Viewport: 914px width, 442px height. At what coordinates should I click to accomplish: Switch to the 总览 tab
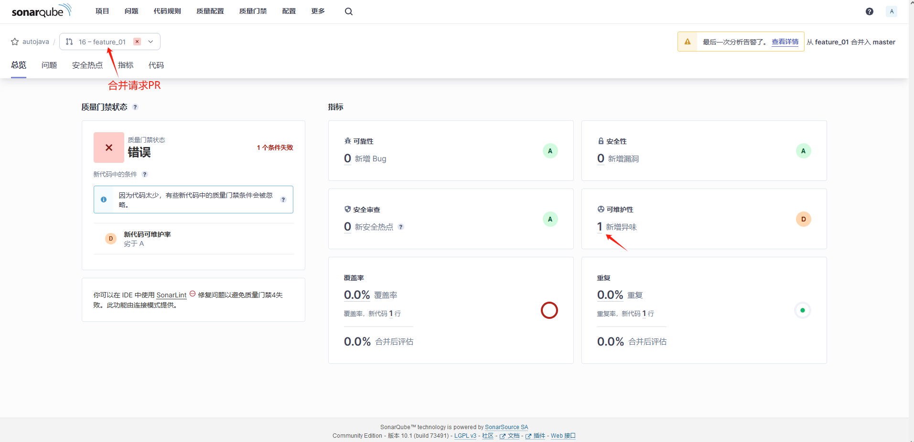tap(19, 65)
